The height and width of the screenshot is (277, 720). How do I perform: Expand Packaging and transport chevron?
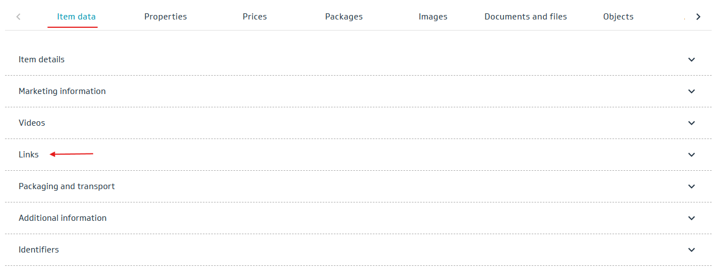pos(692,186)
